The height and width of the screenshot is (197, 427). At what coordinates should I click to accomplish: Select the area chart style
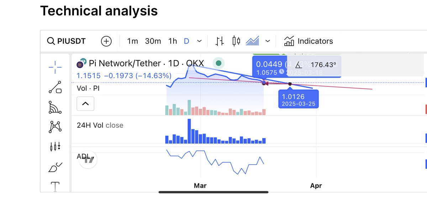click(x=253, y=41)
